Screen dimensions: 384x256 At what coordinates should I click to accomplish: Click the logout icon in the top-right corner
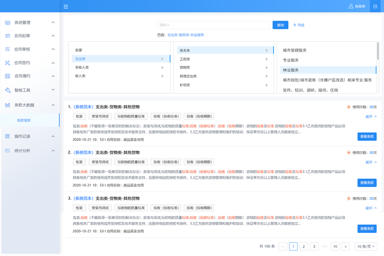pyautogui.click(x=375, y=6)
